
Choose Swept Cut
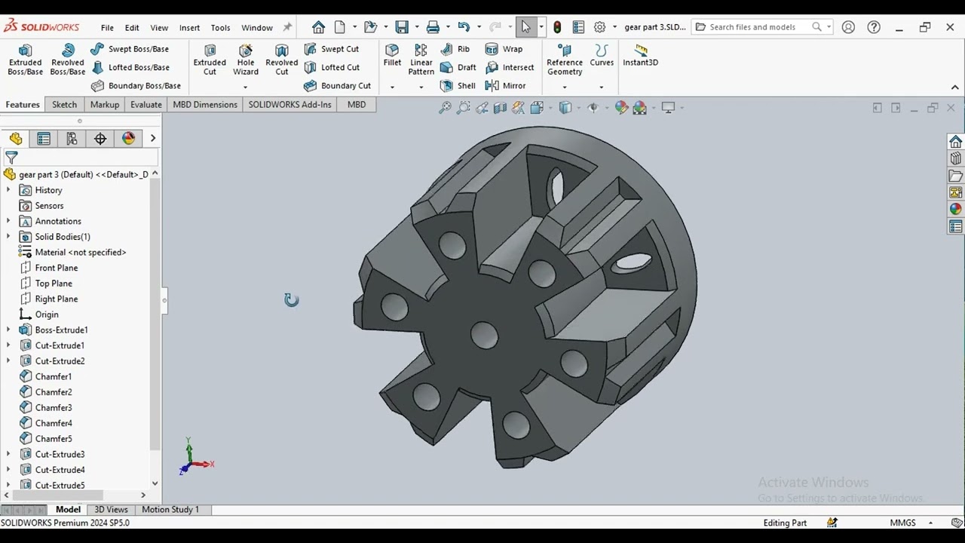click(332, 49)
